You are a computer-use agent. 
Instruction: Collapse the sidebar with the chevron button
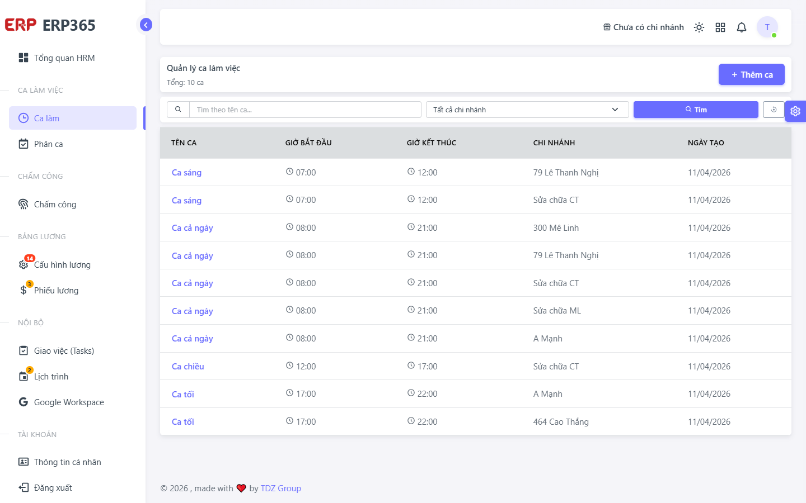[x=146, y=25]
